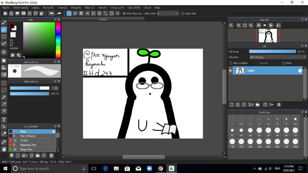Delete the brush with the brush-list trash icon
308x173 pixels.
tap(51, 156)
